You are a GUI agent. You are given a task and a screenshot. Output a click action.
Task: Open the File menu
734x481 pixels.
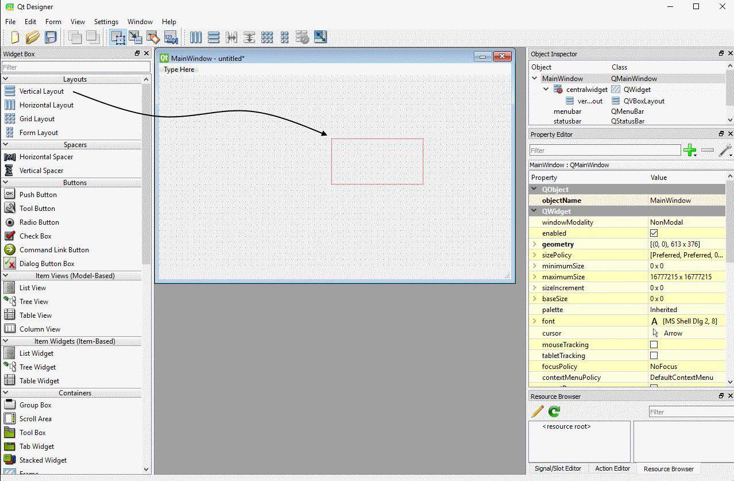coord(10,22)
